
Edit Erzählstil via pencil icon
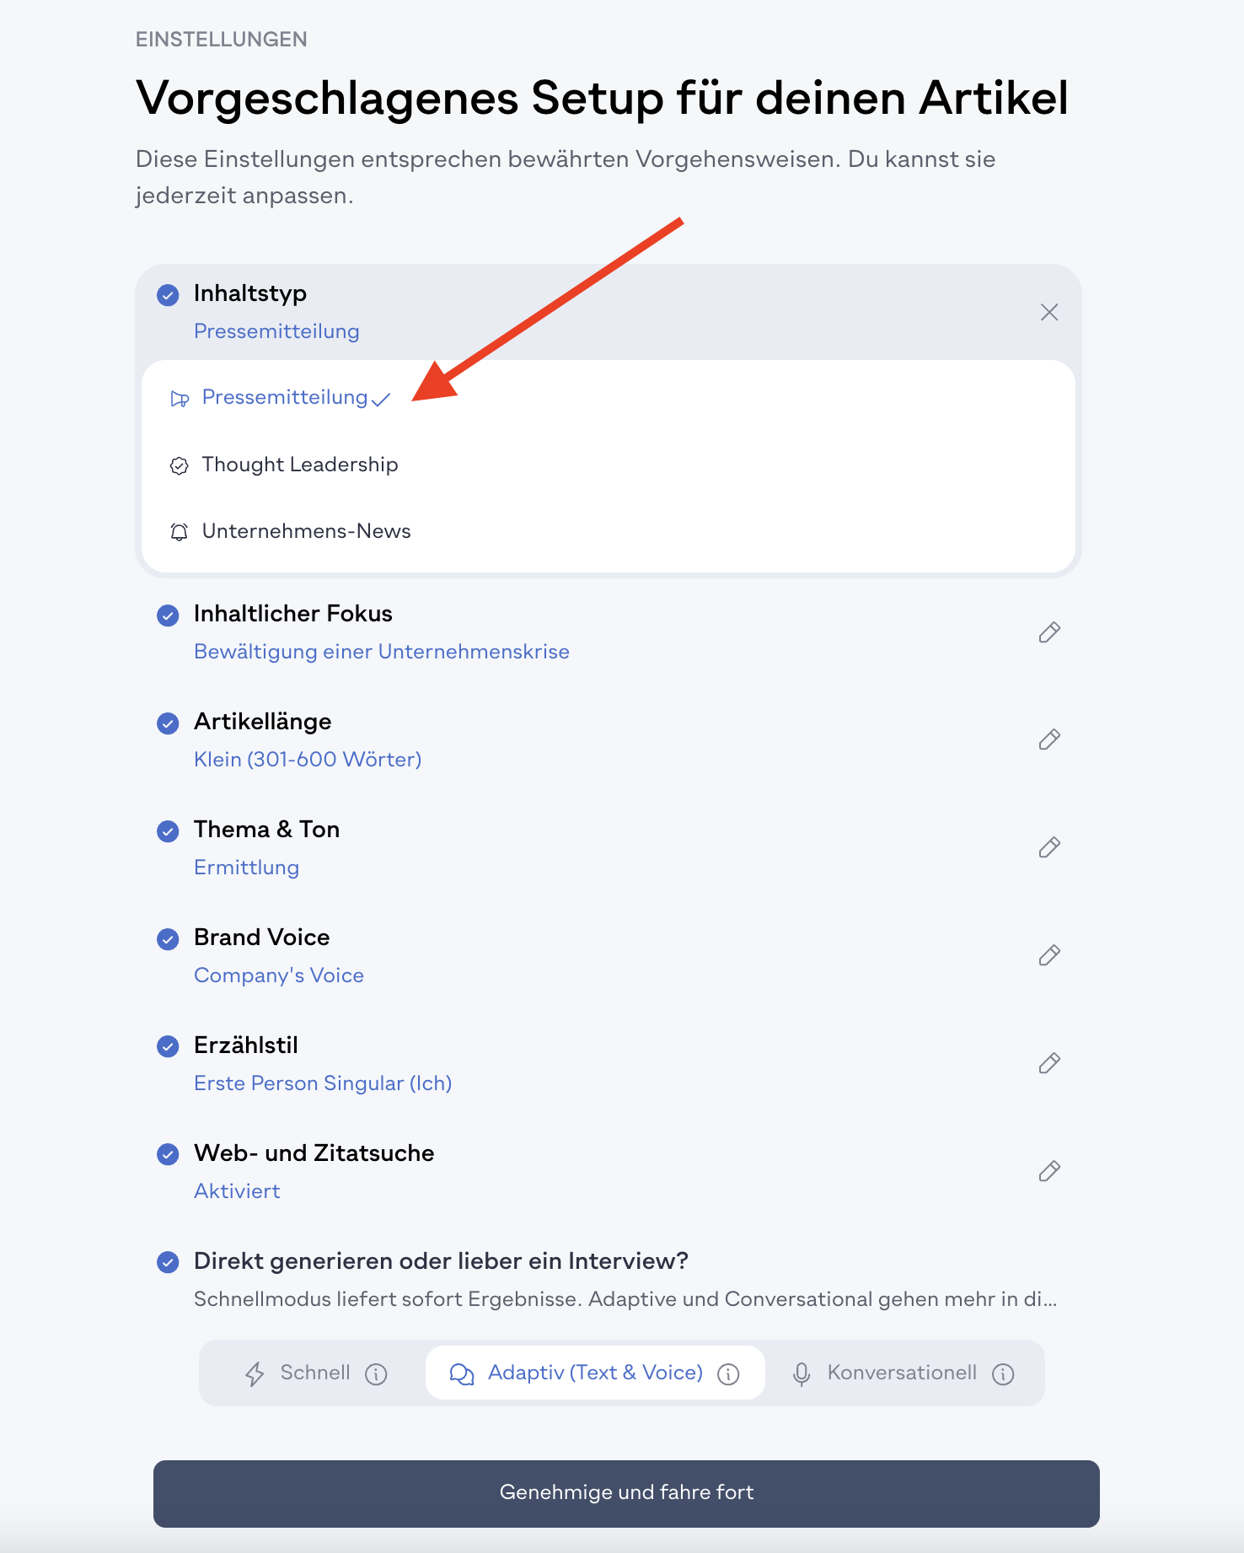(1049, 1064)
